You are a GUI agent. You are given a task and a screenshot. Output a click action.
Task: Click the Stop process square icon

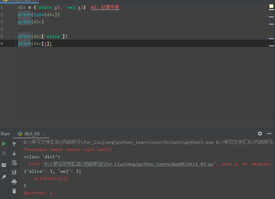4,153
